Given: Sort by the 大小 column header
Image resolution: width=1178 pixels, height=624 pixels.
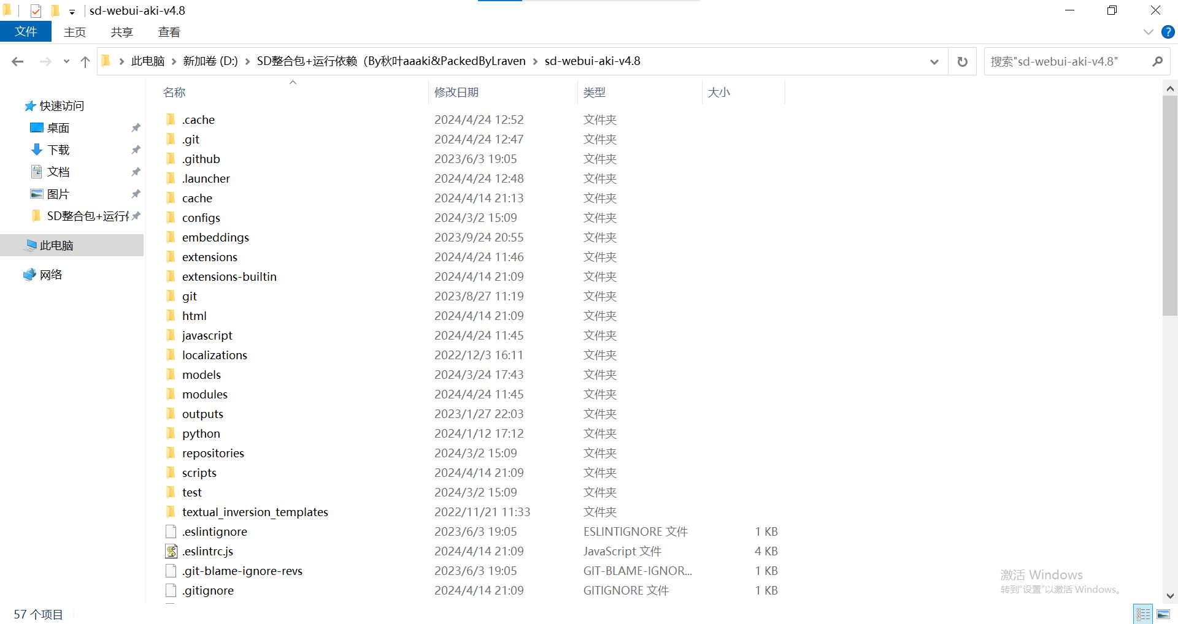Looking at the screenshot, I should [719, 93].
